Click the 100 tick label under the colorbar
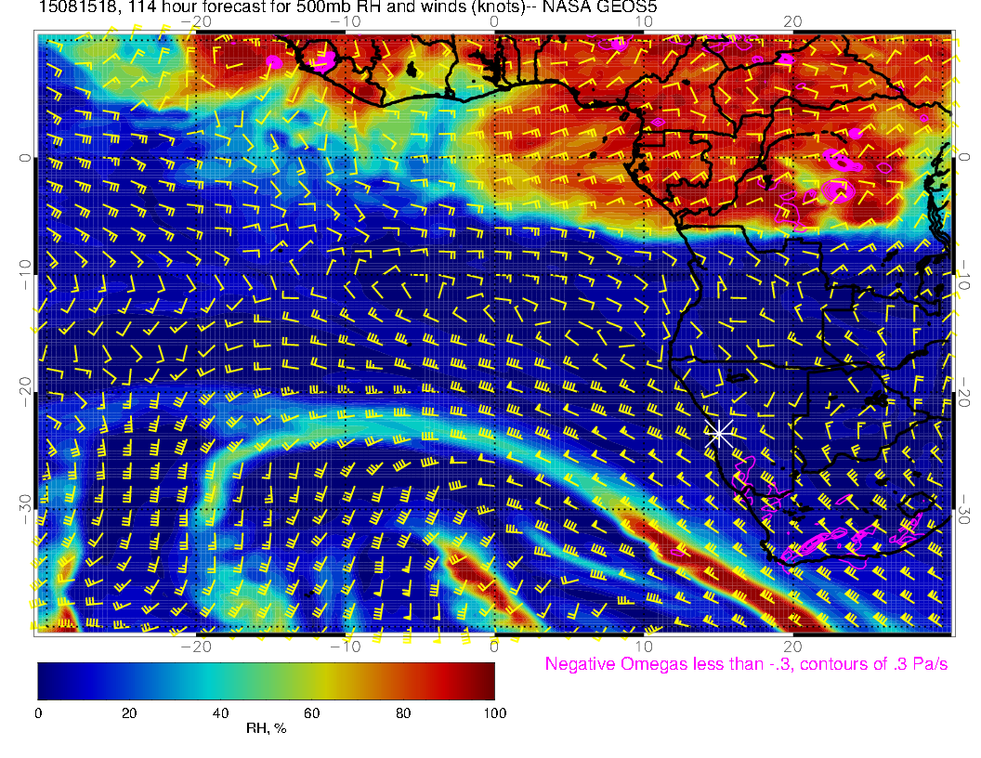 494,712
